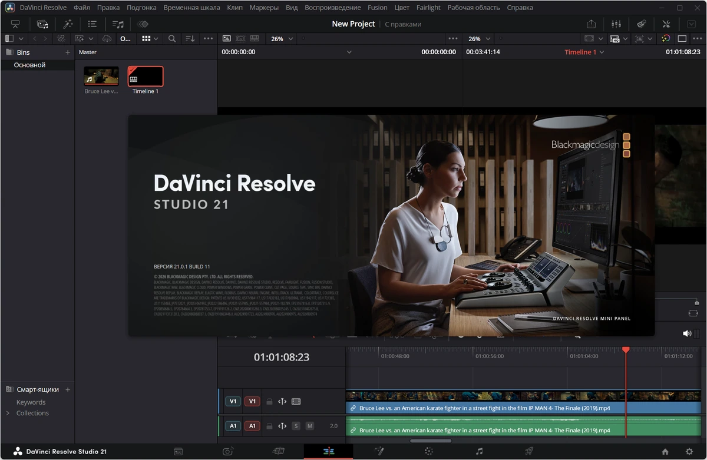707x460 pixels.
Task: Open the Quick Export icon
Action: (592, 24)
